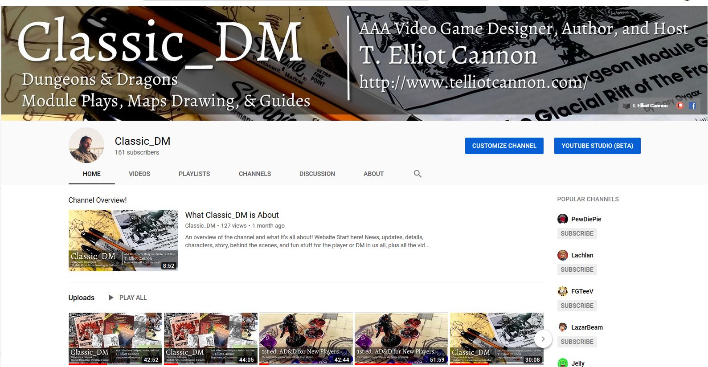Click the '161 subscribers' text
The width and height of the screenshot is (708, 367).
click(137, 152)
